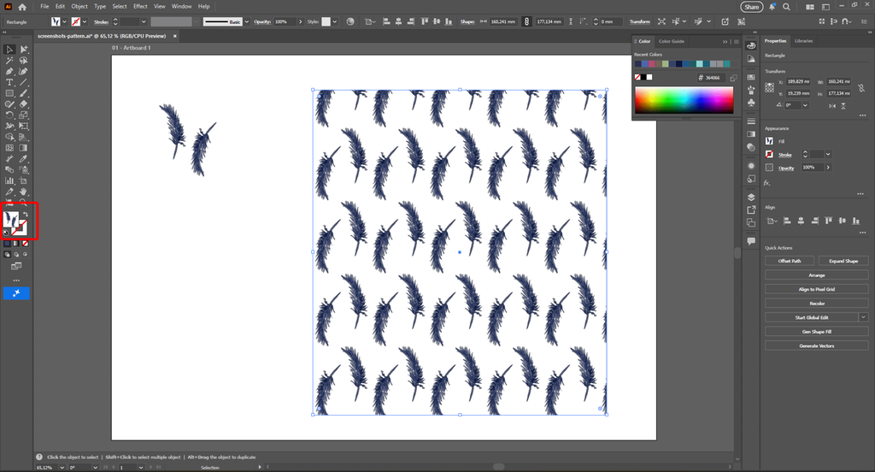The height and width of the screenshot is (472, 875).
Task: Select the Artboard tool
Action: click(x=23, y=180)
